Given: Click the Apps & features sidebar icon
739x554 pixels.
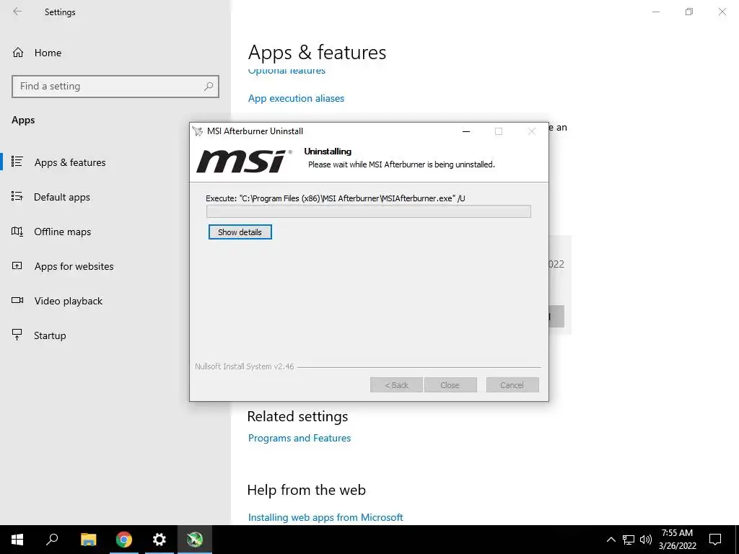Looking at the screenshot, I should tap(17, 162).
